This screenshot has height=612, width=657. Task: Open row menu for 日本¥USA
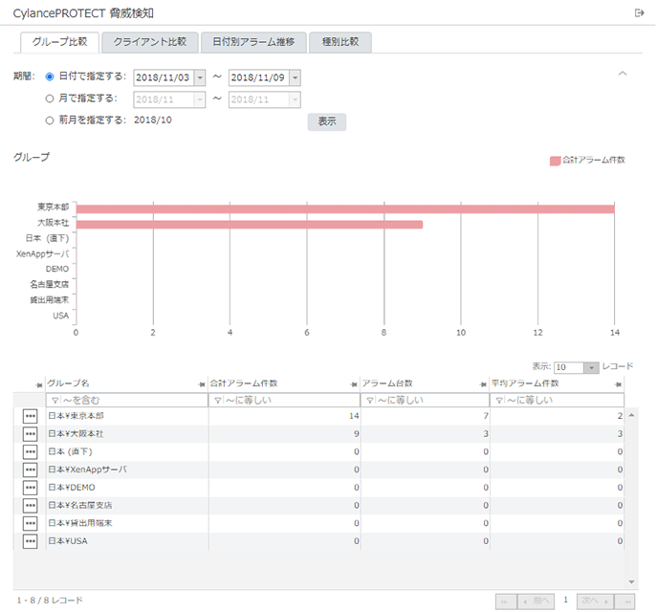(x=30, y=542)
